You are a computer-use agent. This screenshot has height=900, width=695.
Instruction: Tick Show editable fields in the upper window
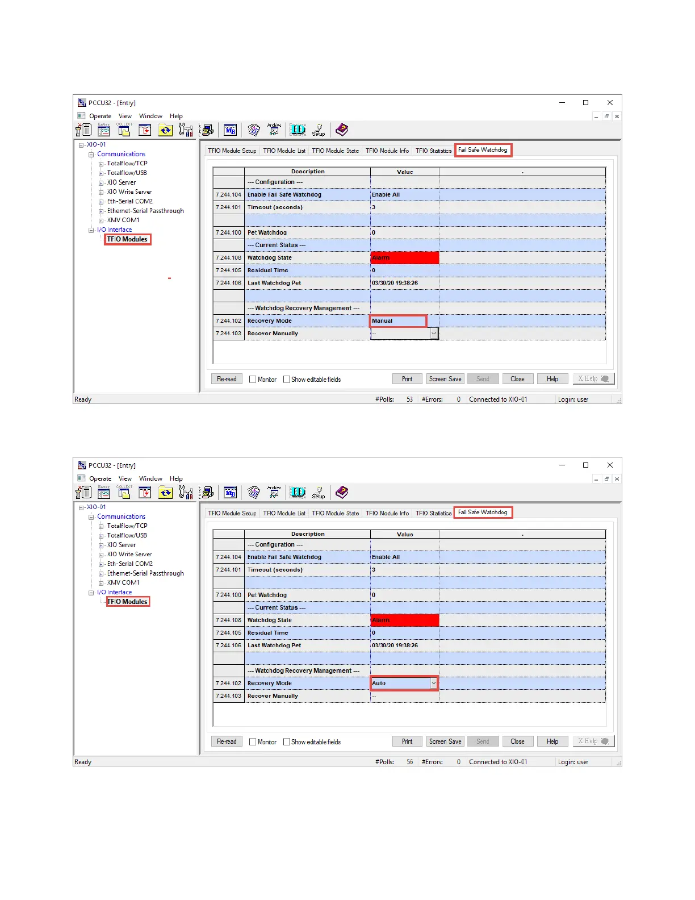click(287, 380)
